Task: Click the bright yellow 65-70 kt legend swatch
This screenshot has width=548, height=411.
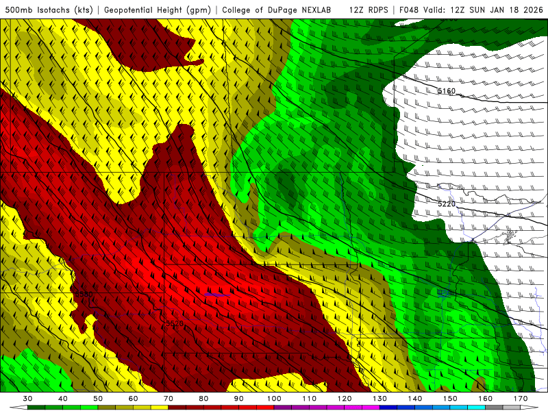Action: [x=160, y=408]
